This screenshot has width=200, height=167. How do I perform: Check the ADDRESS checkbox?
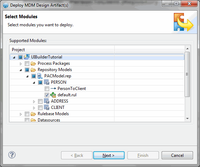(40, 101)
